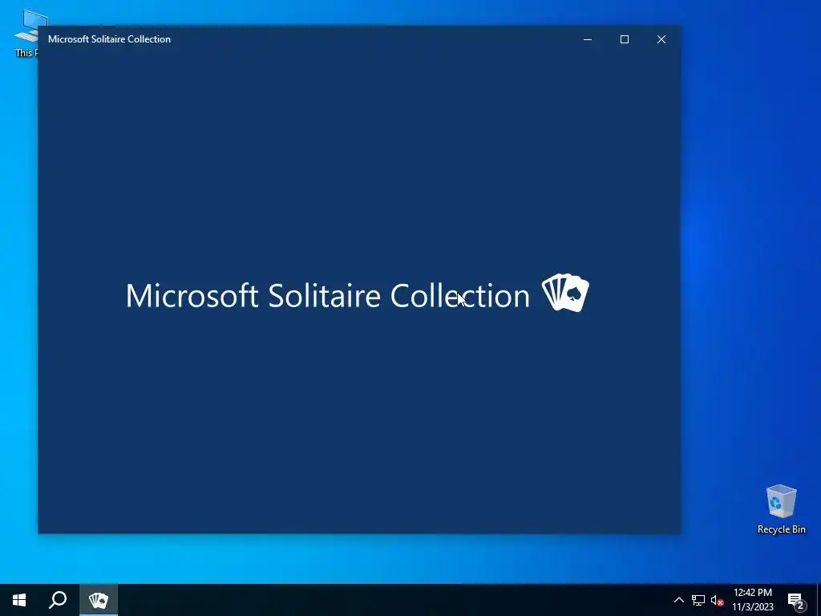821x616 pixels.
Task: Open Action Center notifications icon
Action: point(796,600)
